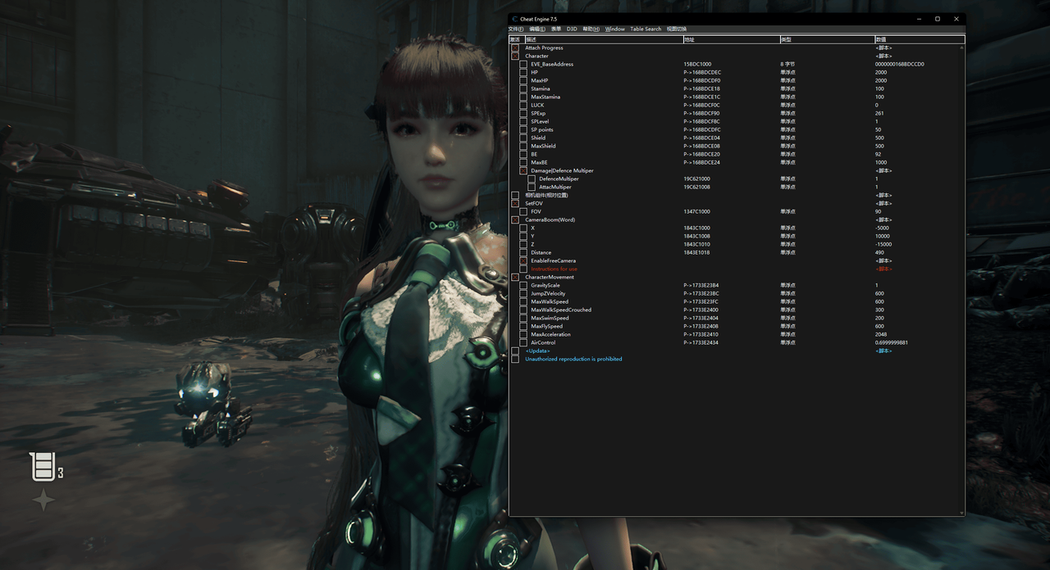Click the 激活 column header
This screenshot has height=570, width=1050.
[x=516, y=39]
